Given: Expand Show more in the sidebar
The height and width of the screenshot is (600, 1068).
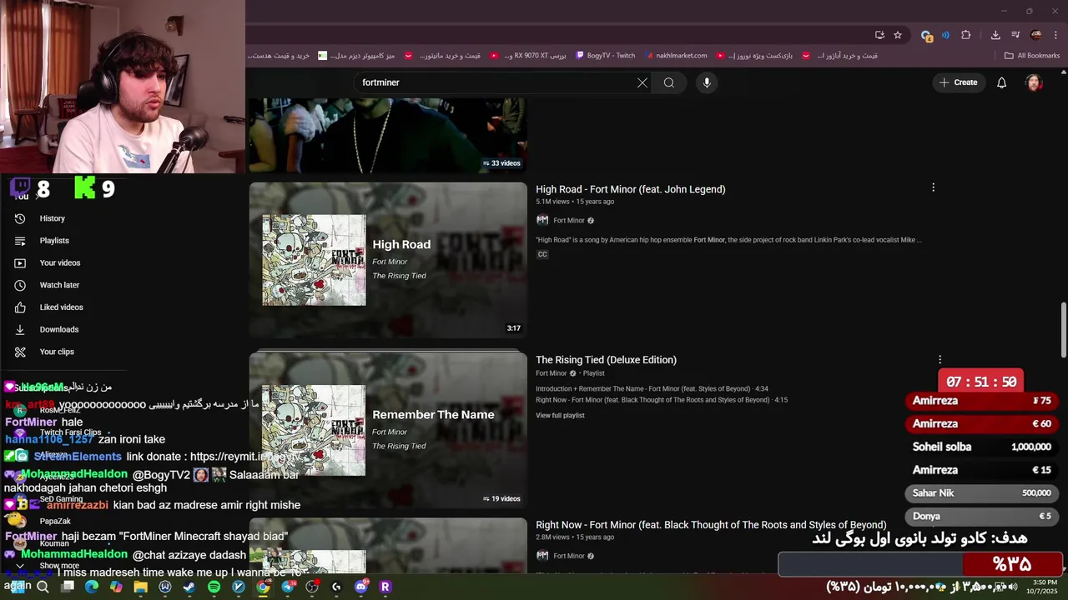Looking at the screenshot, I should click(x=59, y=566).
